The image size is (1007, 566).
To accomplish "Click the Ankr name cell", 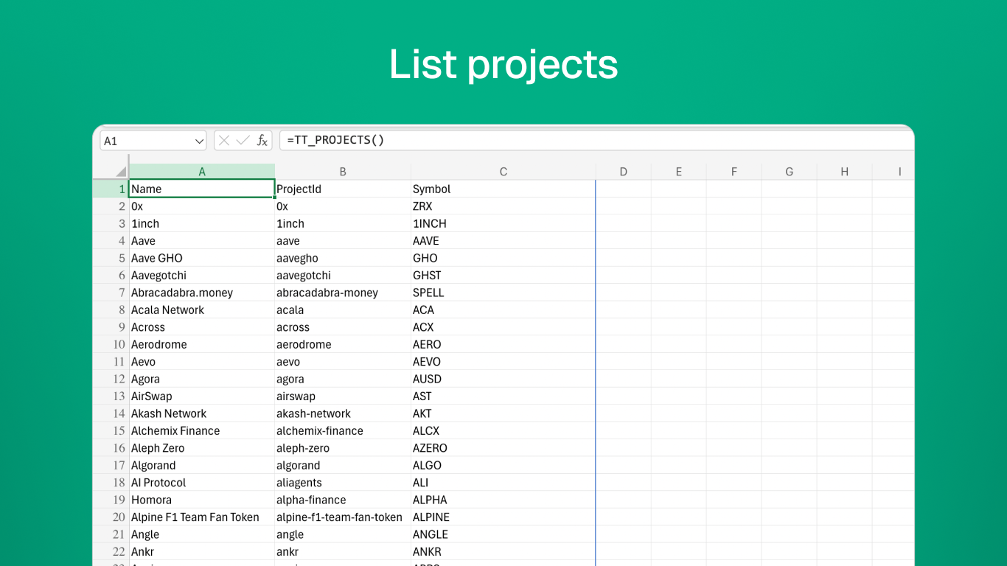I will 202,551.
